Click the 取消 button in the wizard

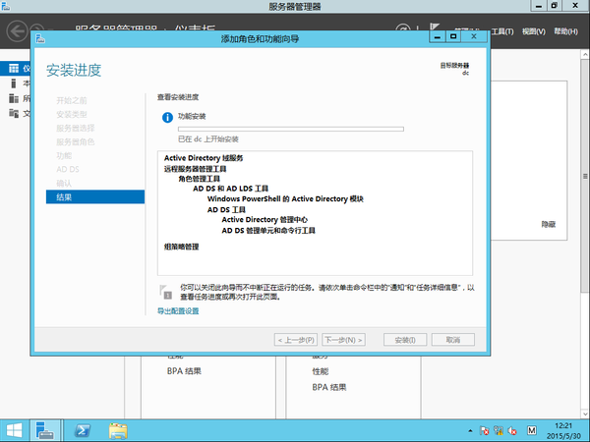click(453, 340)
